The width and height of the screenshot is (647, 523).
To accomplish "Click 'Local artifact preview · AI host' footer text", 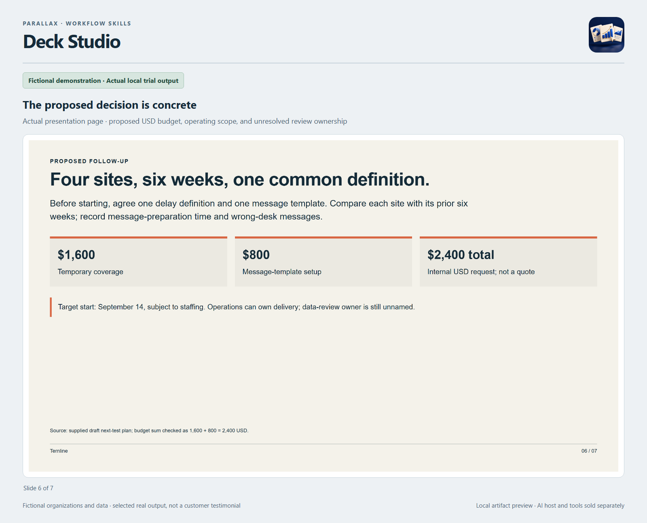I will [x=550, y=506].
